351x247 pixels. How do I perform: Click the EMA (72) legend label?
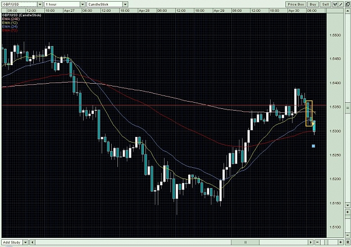pyautogui.click(x=10, y=30)
